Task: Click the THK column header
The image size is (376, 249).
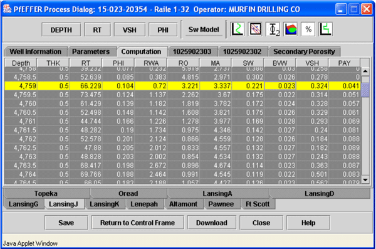Action: tap(53, 63)
